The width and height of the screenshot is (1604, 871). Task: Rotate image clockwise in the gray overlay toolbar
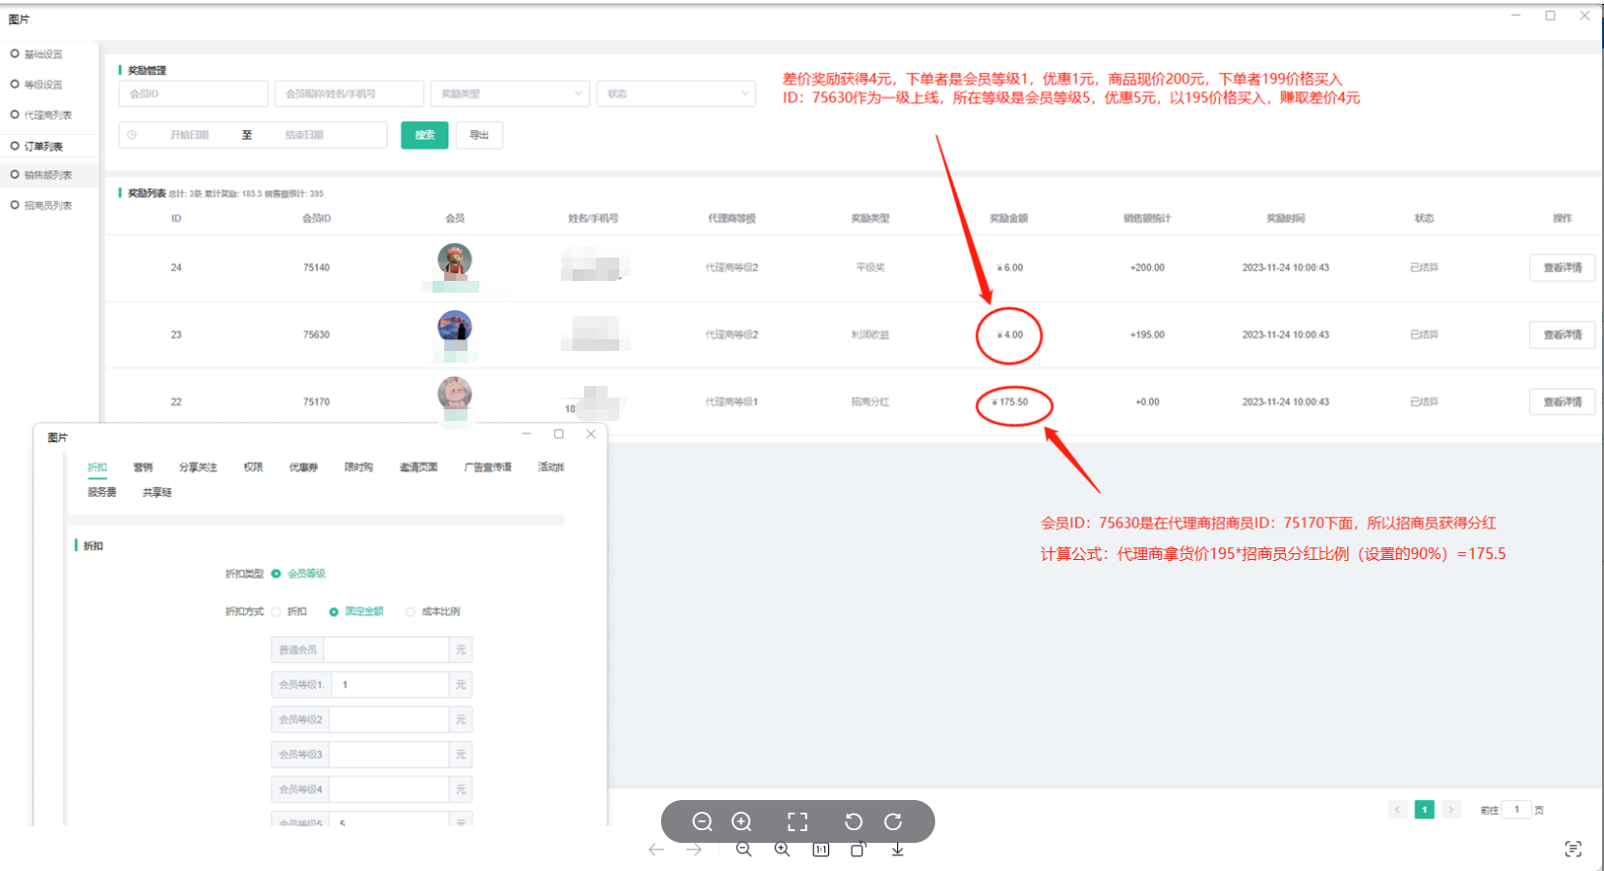point(893,821)
